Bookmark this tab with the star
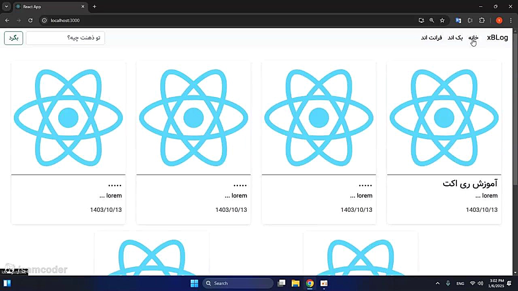The width and height of the screenshot is (518, 291). point(442,20)
